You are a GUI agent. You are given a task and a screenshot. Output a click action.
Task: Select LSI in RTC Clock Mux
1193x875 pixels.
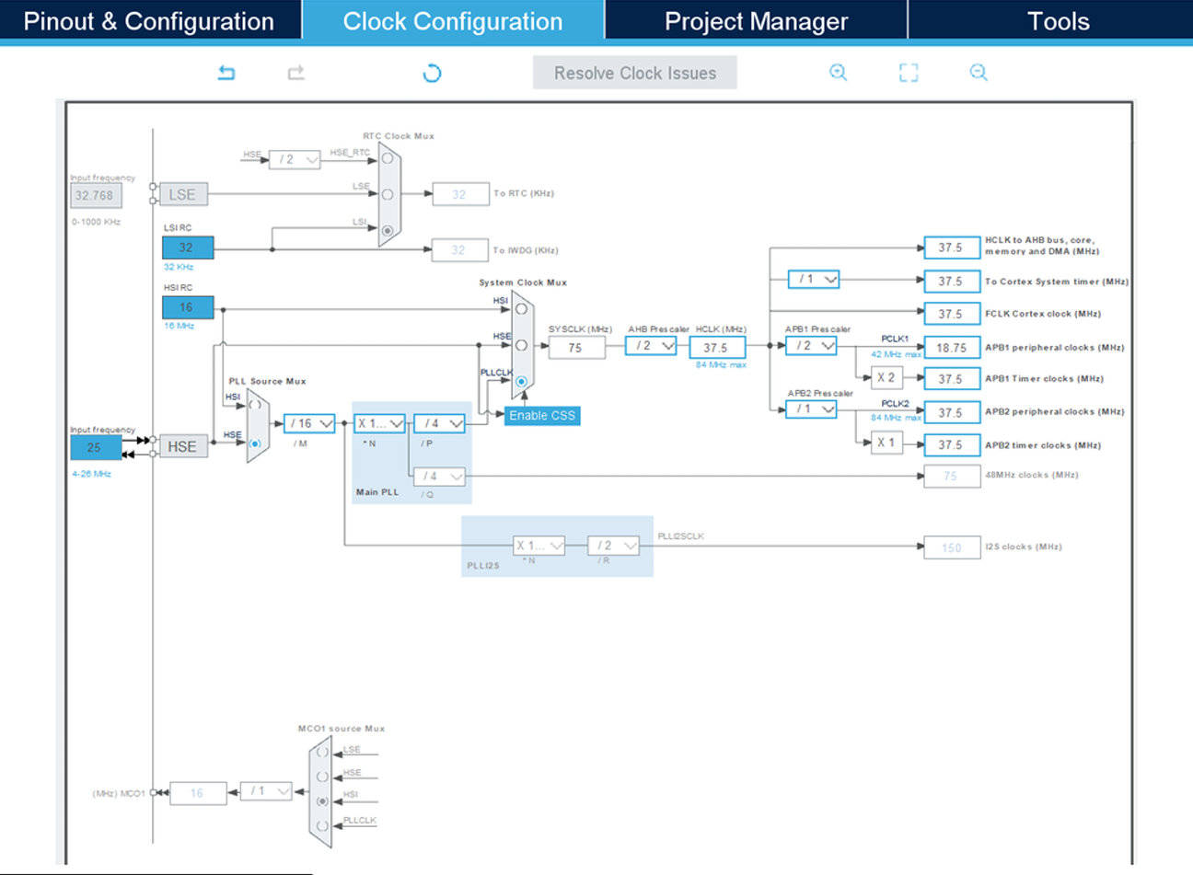pos(388,230)
